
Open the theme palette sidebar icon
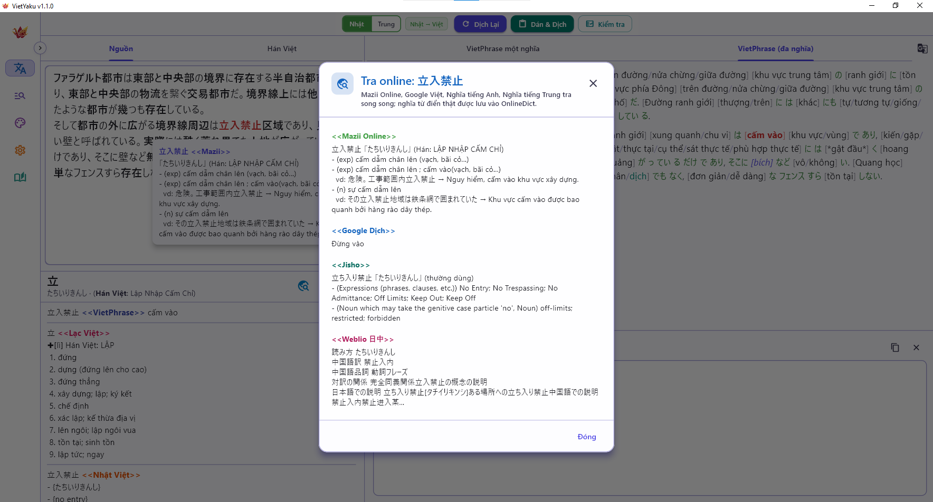click(20, 123)
